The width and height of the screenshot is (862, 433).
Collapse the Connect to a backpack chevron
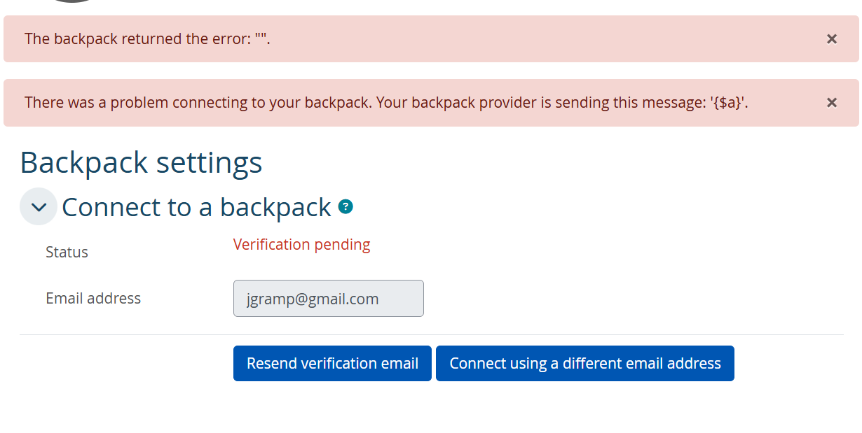coord(39,206)
